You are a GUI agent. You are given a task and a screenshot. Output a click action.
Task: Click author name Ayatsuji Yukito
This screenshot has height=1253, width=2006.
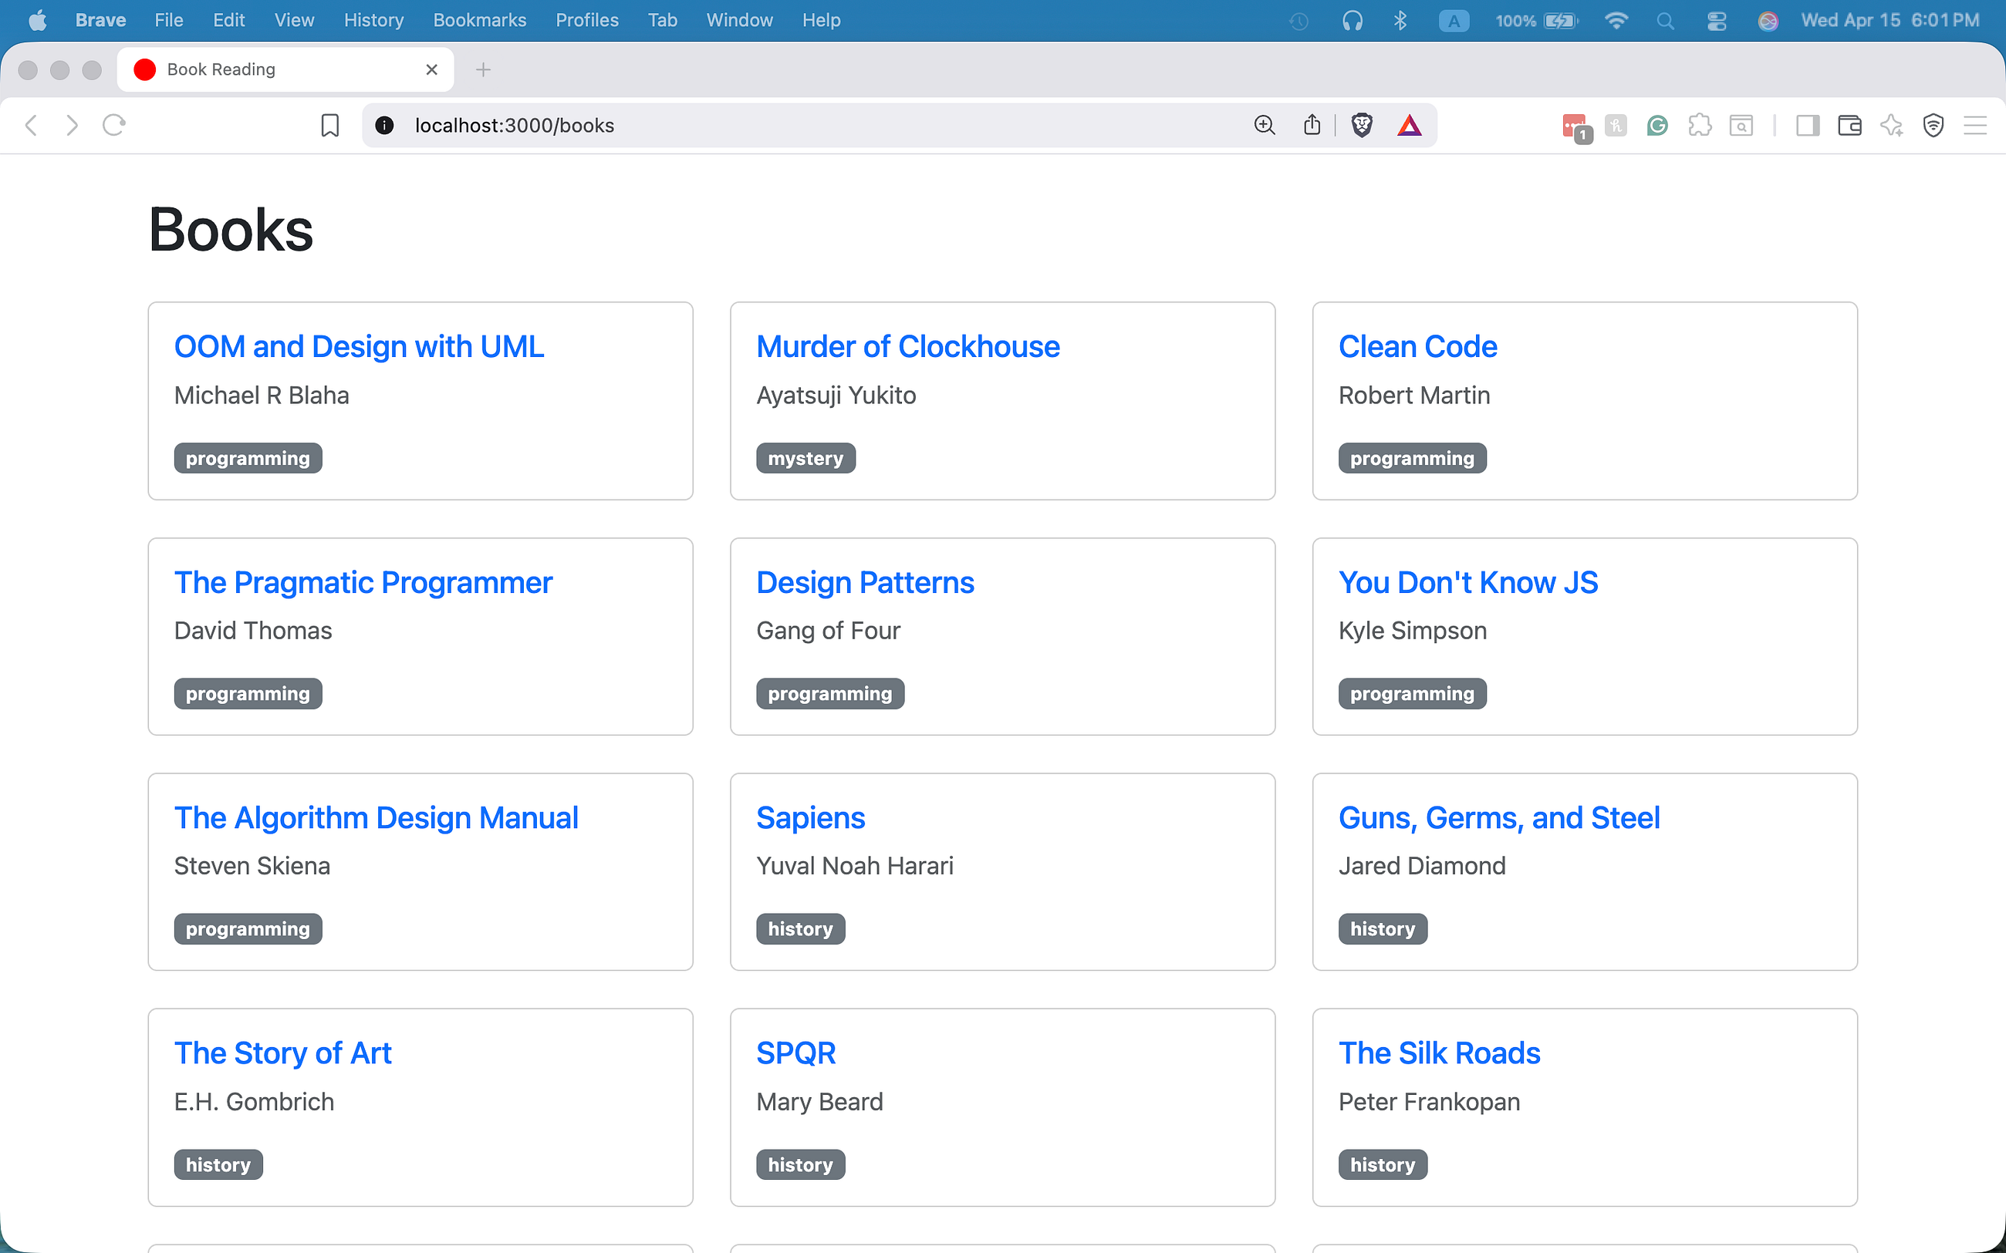click(836, 396)
